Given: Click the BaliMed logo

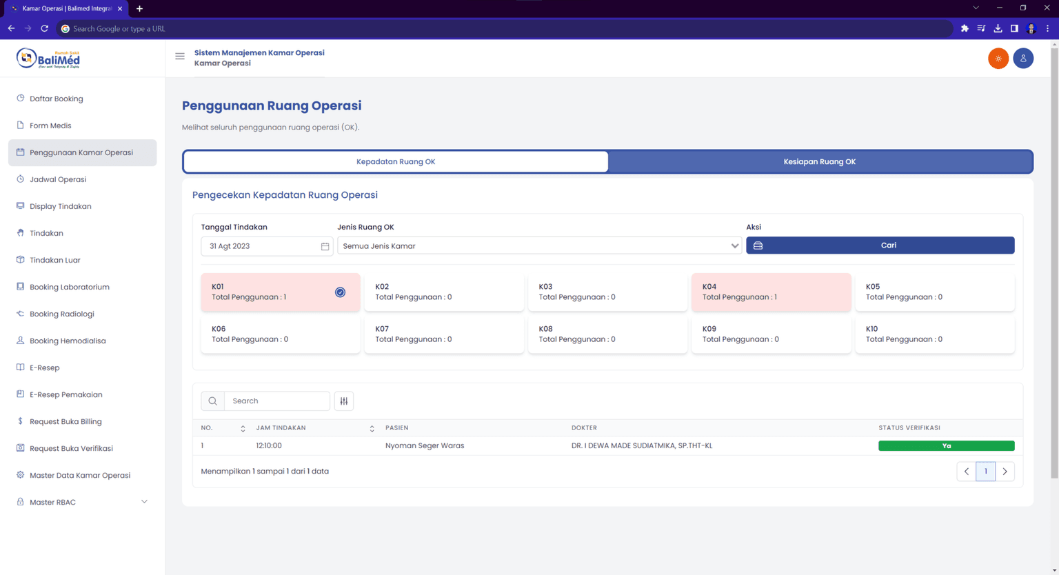Looking at the screenshot, I should [48, 59].
